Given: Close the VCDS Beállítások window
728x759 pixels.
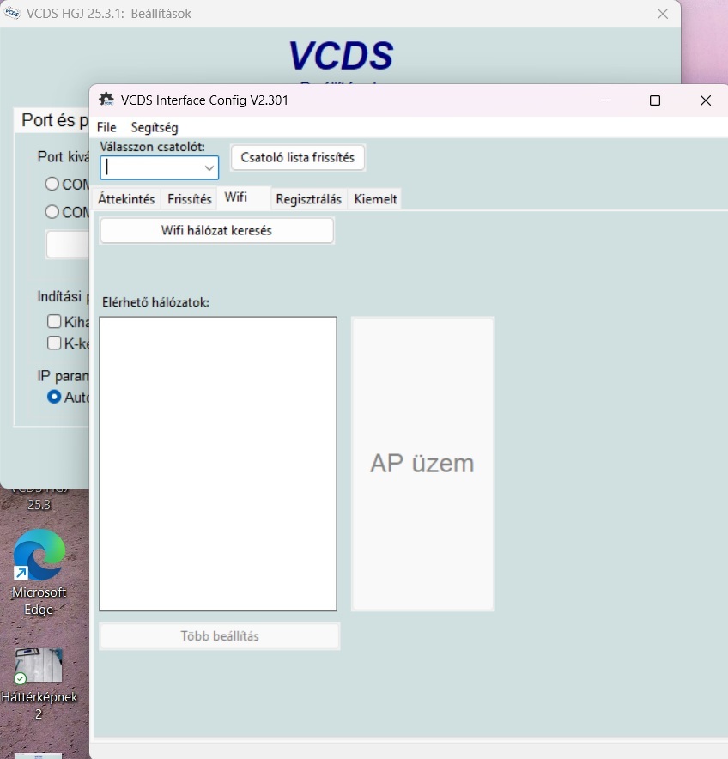Looking at the screenshot, I should tap(663, 14).
